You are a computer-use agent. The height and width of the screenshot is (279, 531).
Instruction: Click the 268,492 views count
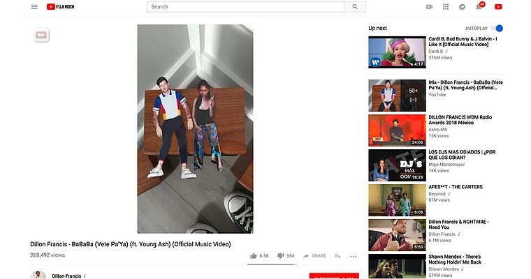[48, 255]
